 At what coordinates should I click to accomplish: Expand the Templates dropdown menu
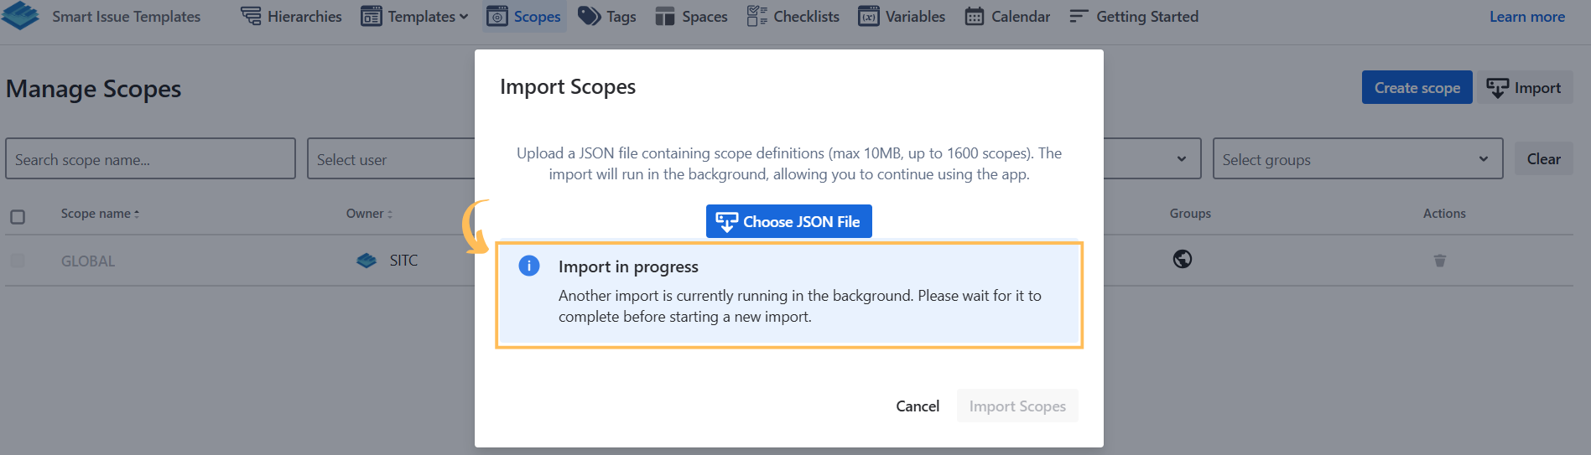pyautogui.click(x=415, y=17)
